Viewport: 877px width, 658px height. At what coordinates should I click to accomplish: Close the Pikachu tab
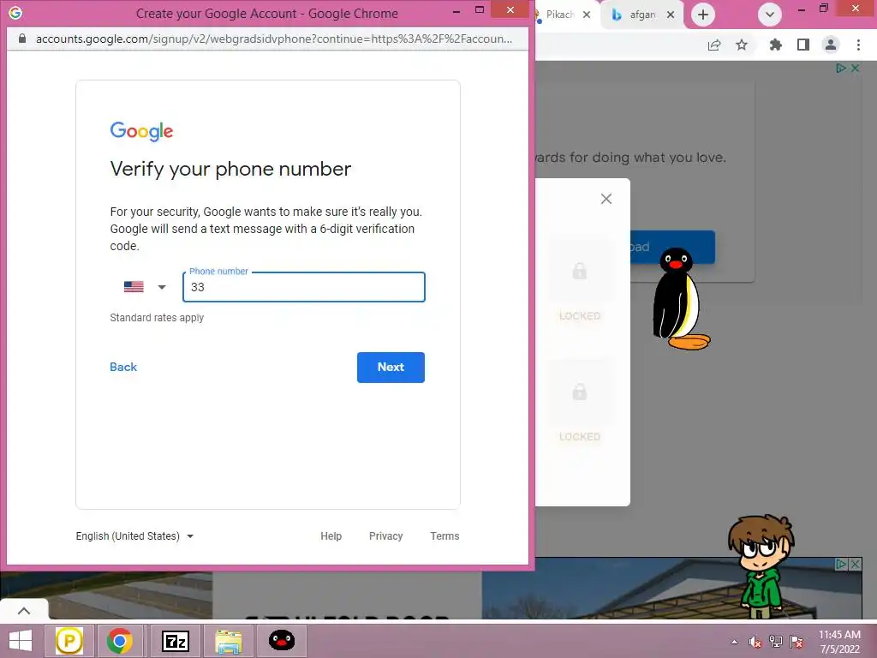pyautogui.click(x=586, y=15)
